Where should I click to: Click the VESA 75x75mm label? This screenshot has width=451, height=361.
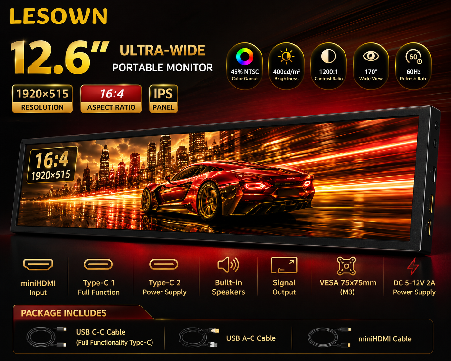click(348, 283)
